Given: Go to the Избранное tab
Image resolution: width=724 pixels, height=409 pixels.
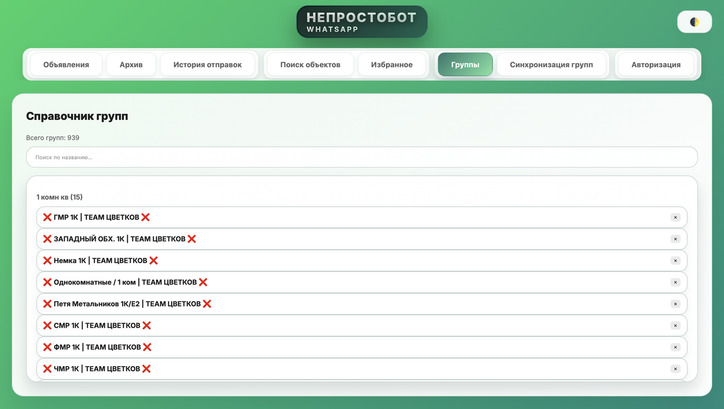Looking at the screenshot, I should click(392, 64).
